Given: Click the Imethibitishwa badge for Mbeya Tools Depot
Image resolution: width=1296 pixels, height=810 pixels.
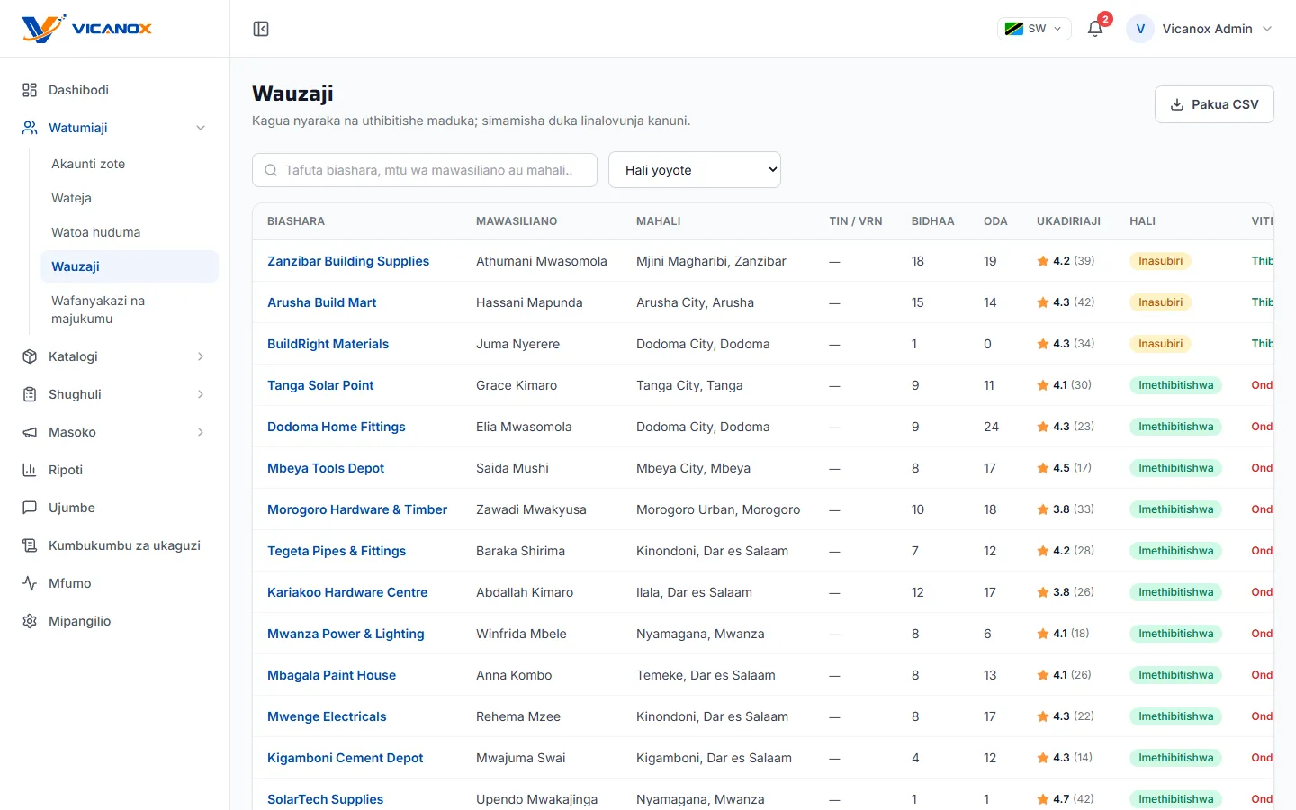Looking at the screenshot, I should click(1175, 468).
